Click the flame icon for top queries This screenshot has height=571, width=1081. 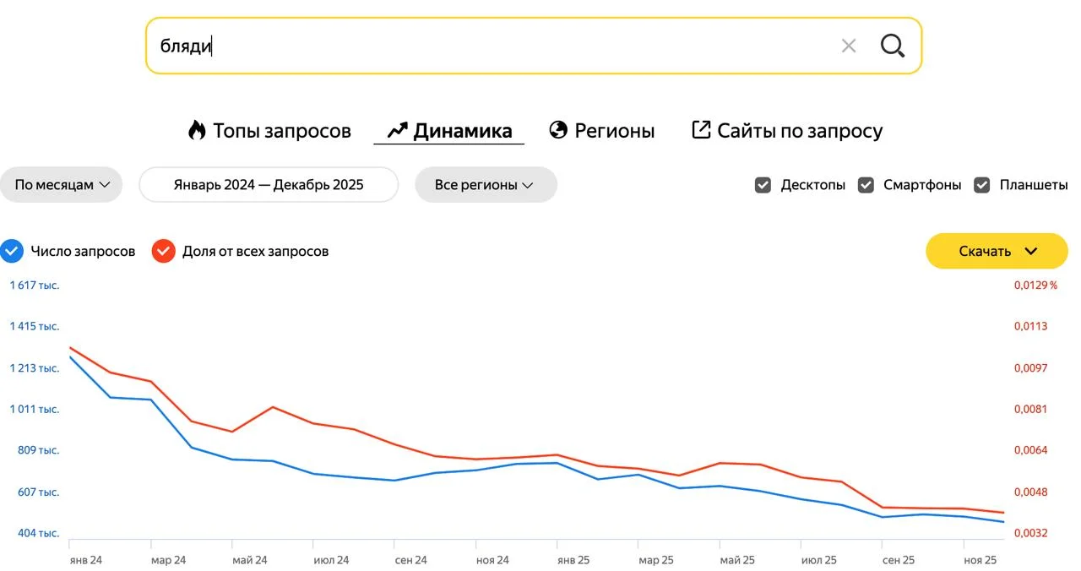tap(197, 130)
